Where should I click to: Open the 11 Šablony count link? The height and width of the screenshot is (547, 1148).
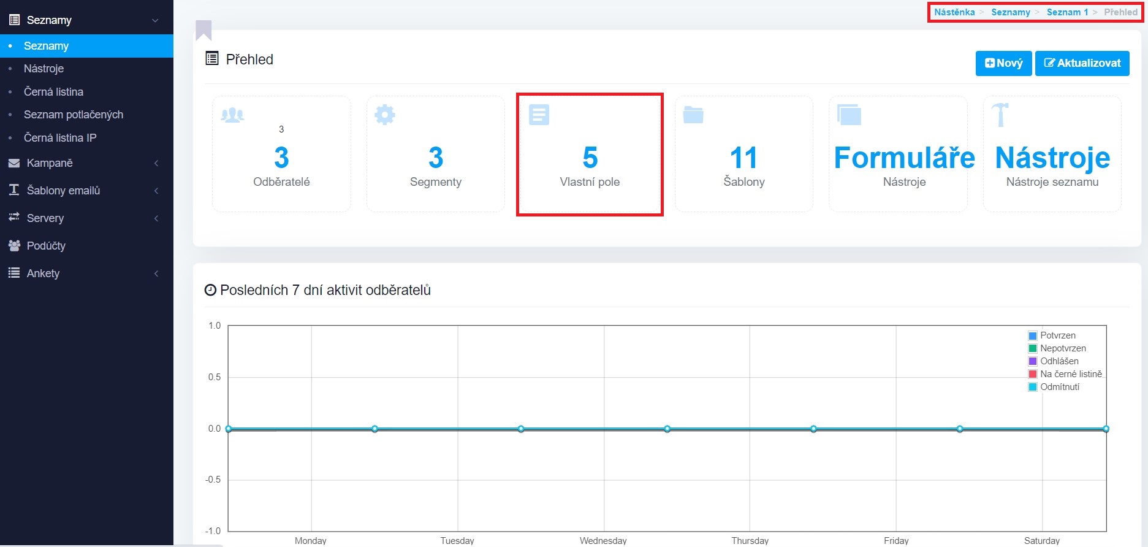(743, 158)
